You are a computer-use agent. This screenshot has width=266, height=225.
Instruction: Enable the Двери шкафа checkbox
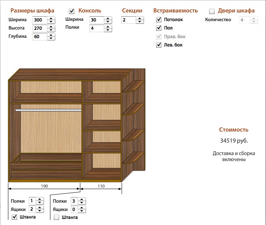(x=212, y=11)
